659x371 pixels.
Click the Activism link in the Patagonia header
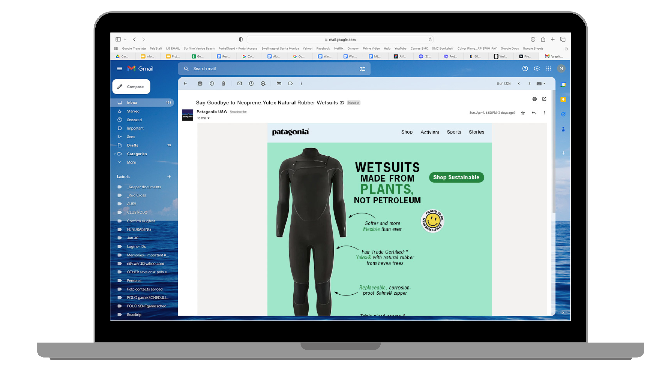(430, 132)
